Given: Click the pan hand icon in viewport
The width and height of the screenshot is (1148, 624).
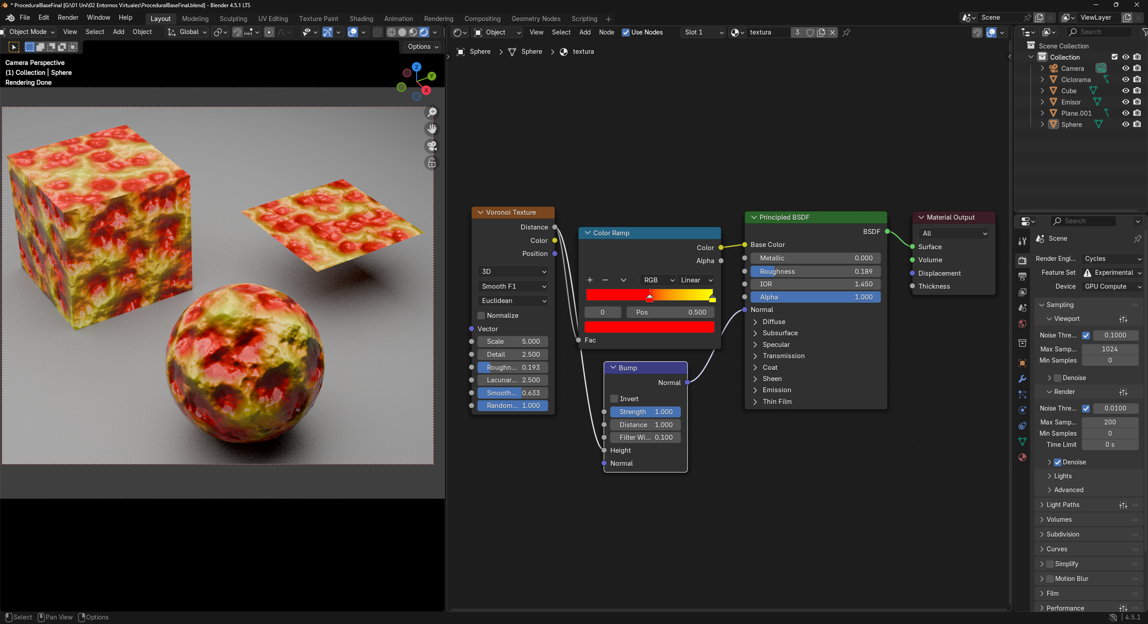Looking at the screenshot, I should point(432,129).
